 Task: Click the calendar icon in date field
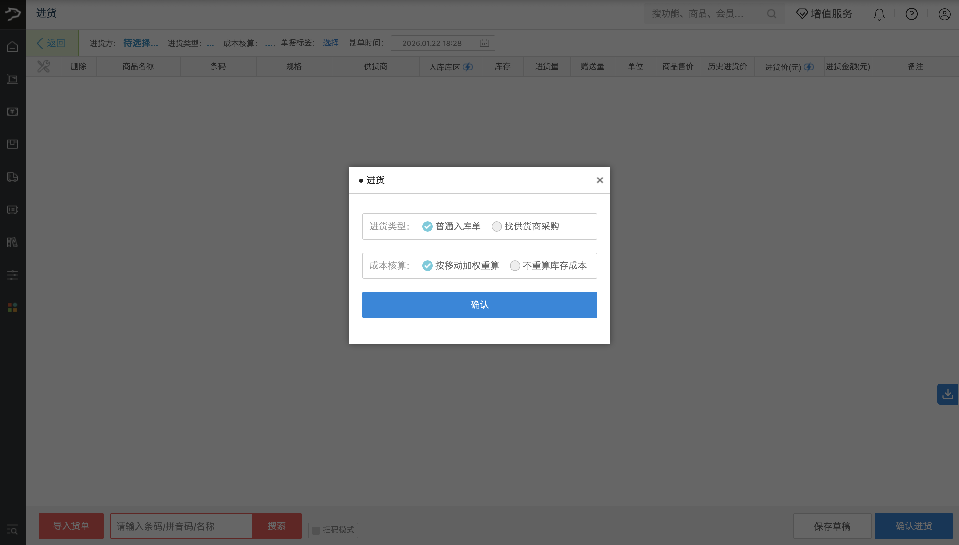484,43
